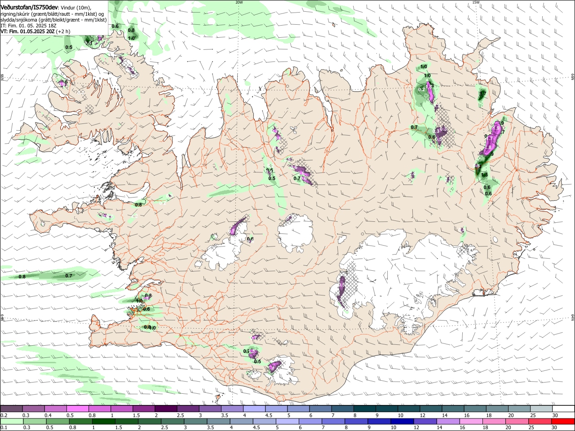Pick the snow scale swatch between 3.5 and 4
Image resolution: width=575 pixels, height=431 pixels.
(232, 409)
